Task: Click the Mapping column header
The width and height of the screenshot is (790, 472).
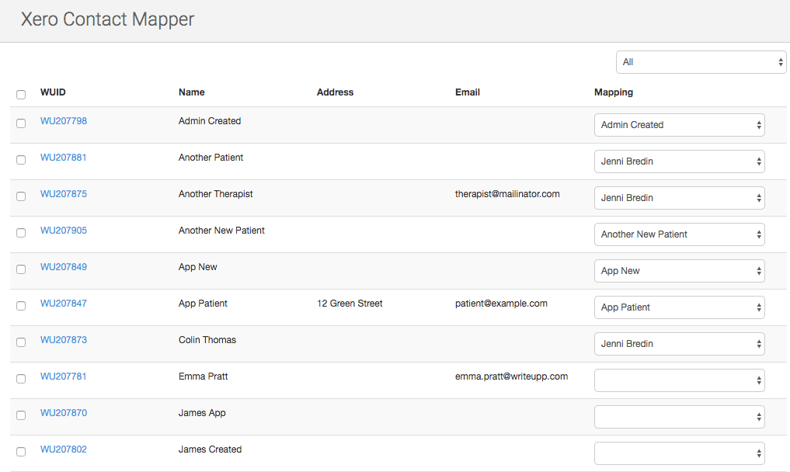Action: (614, 92)
